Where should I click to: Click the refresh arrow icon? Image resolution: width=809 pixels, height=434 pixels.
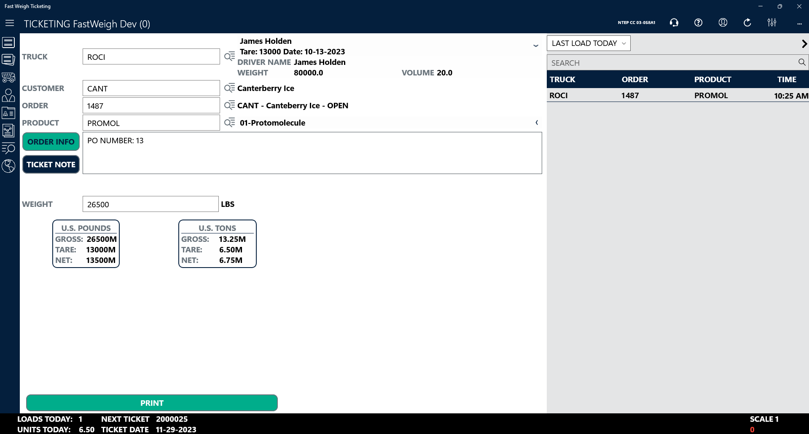747,23
